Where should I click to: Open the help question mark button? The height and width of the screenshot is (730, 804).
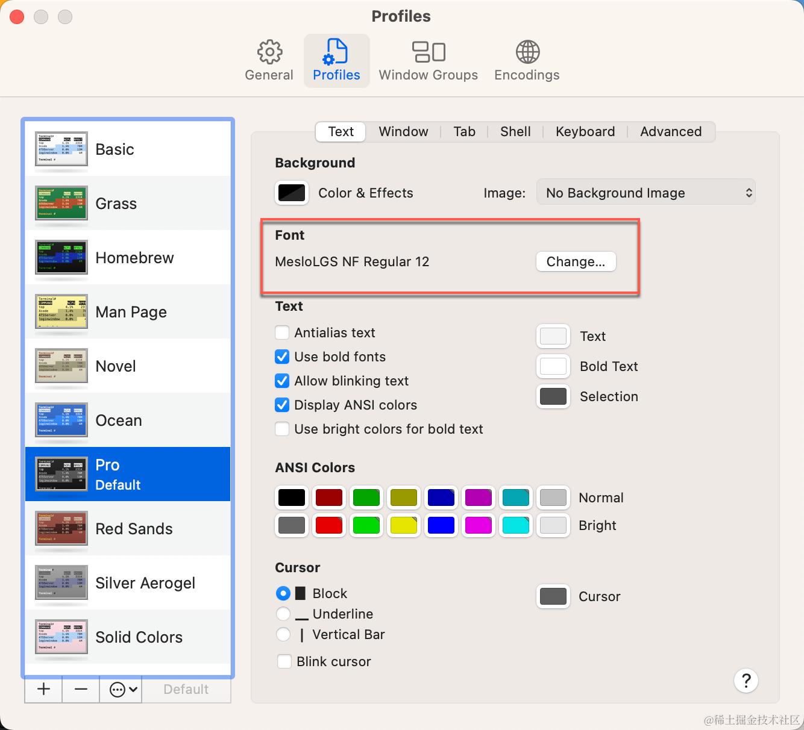click(746, 681)
